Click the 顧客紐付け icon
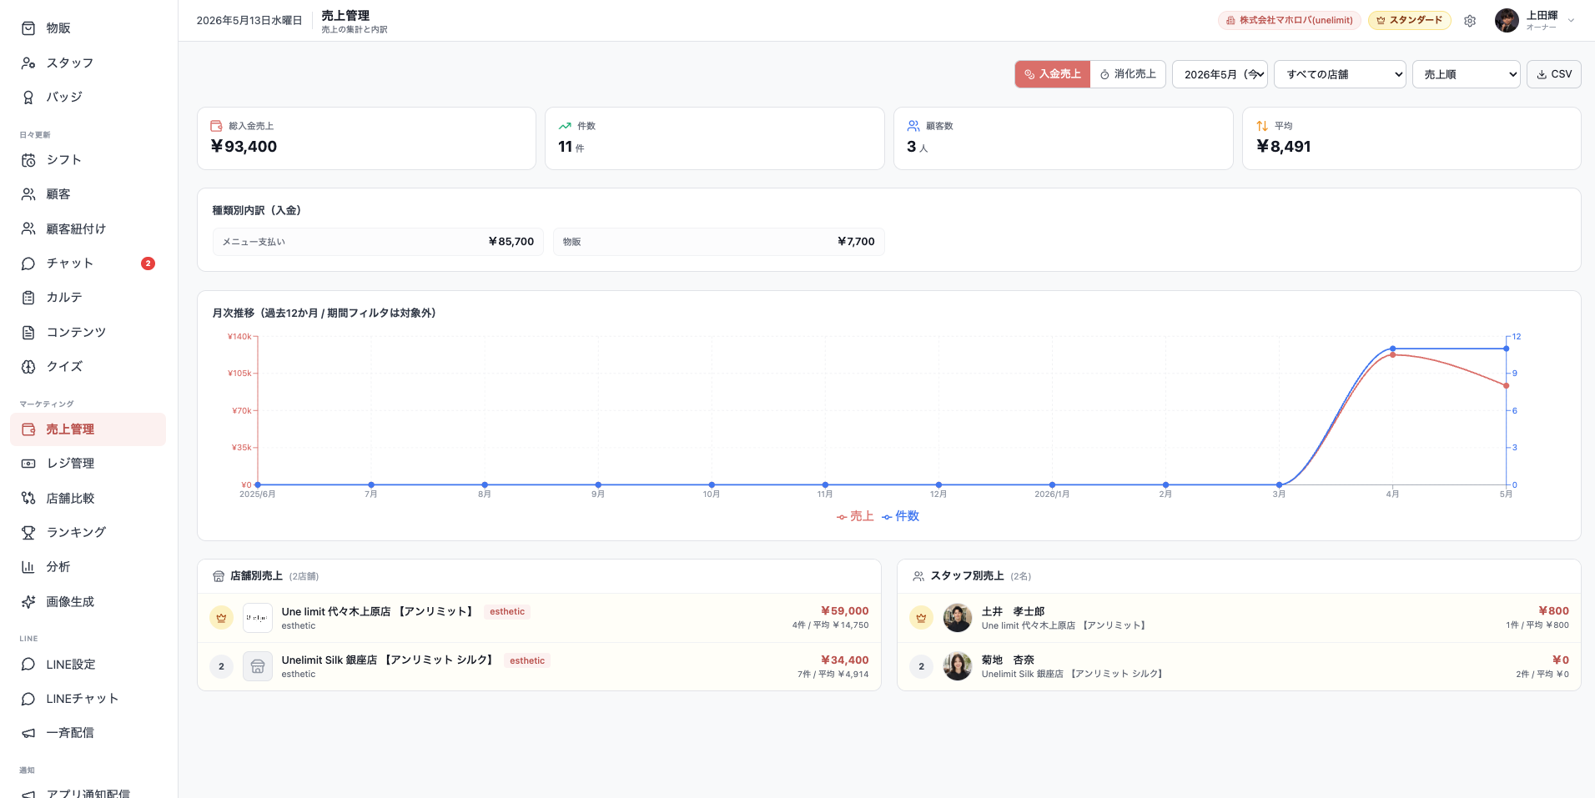Image resolution: width=1595 pixels, height=798 pixels. (28, 228)
